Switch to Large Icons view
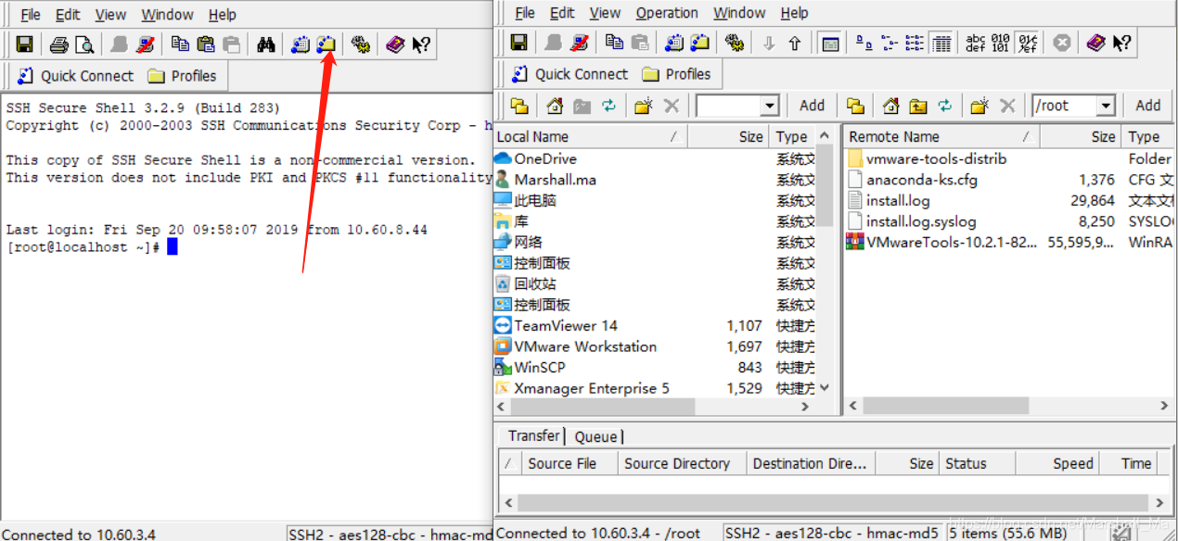 click(x=864, y=42)
